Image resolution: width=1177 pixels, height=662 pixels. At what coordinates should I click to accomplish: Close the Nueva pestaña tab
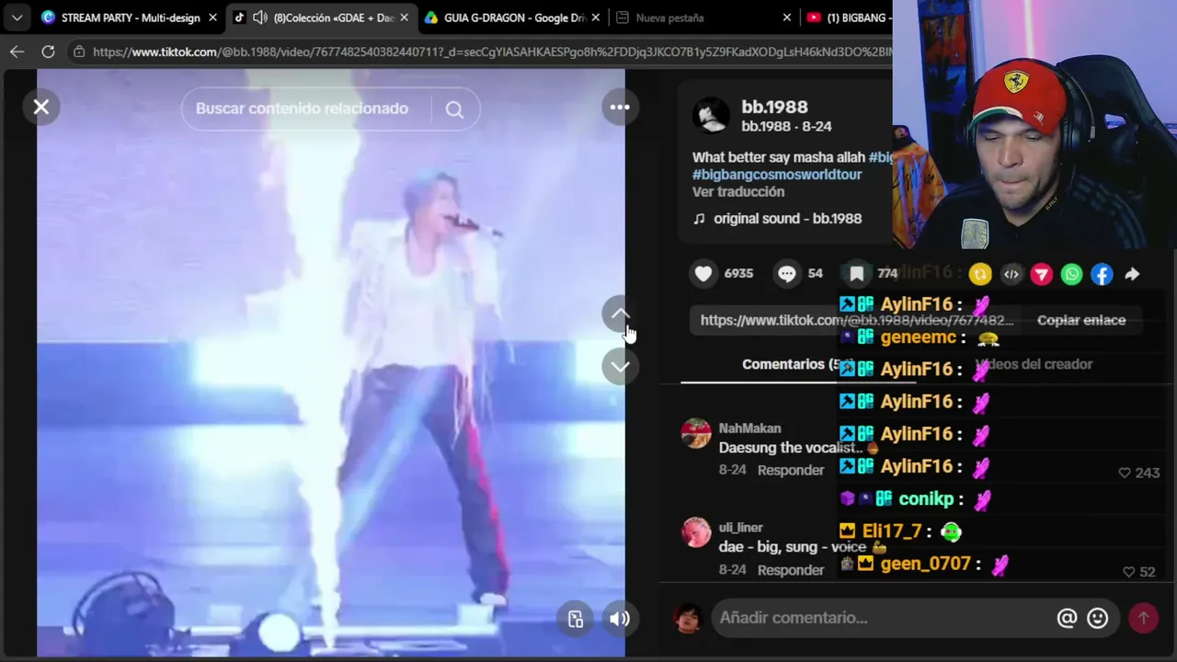(x=786, y=17)
